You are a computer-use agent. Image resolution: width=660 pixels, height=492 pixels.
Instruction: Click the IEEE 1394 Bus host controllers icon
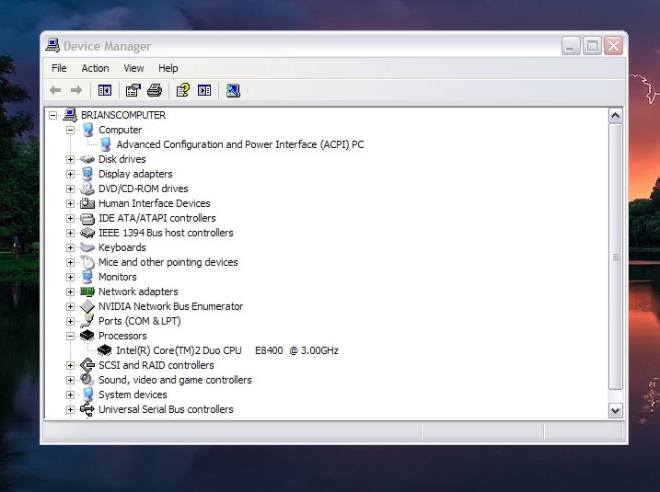coord(87,233)
